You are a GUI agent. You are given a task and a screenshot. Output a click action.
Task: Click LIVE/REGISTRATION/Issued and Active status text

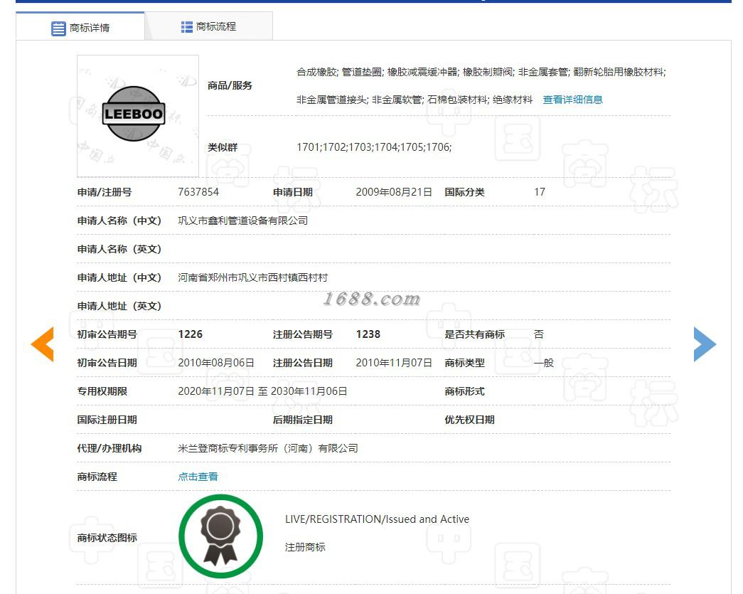[377, 519]
